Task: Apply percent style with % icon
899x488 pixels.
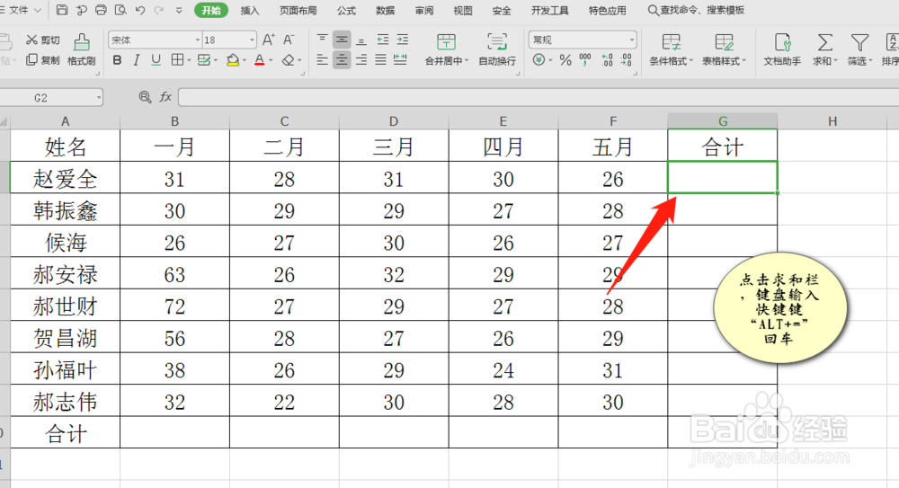Action: 565,59
